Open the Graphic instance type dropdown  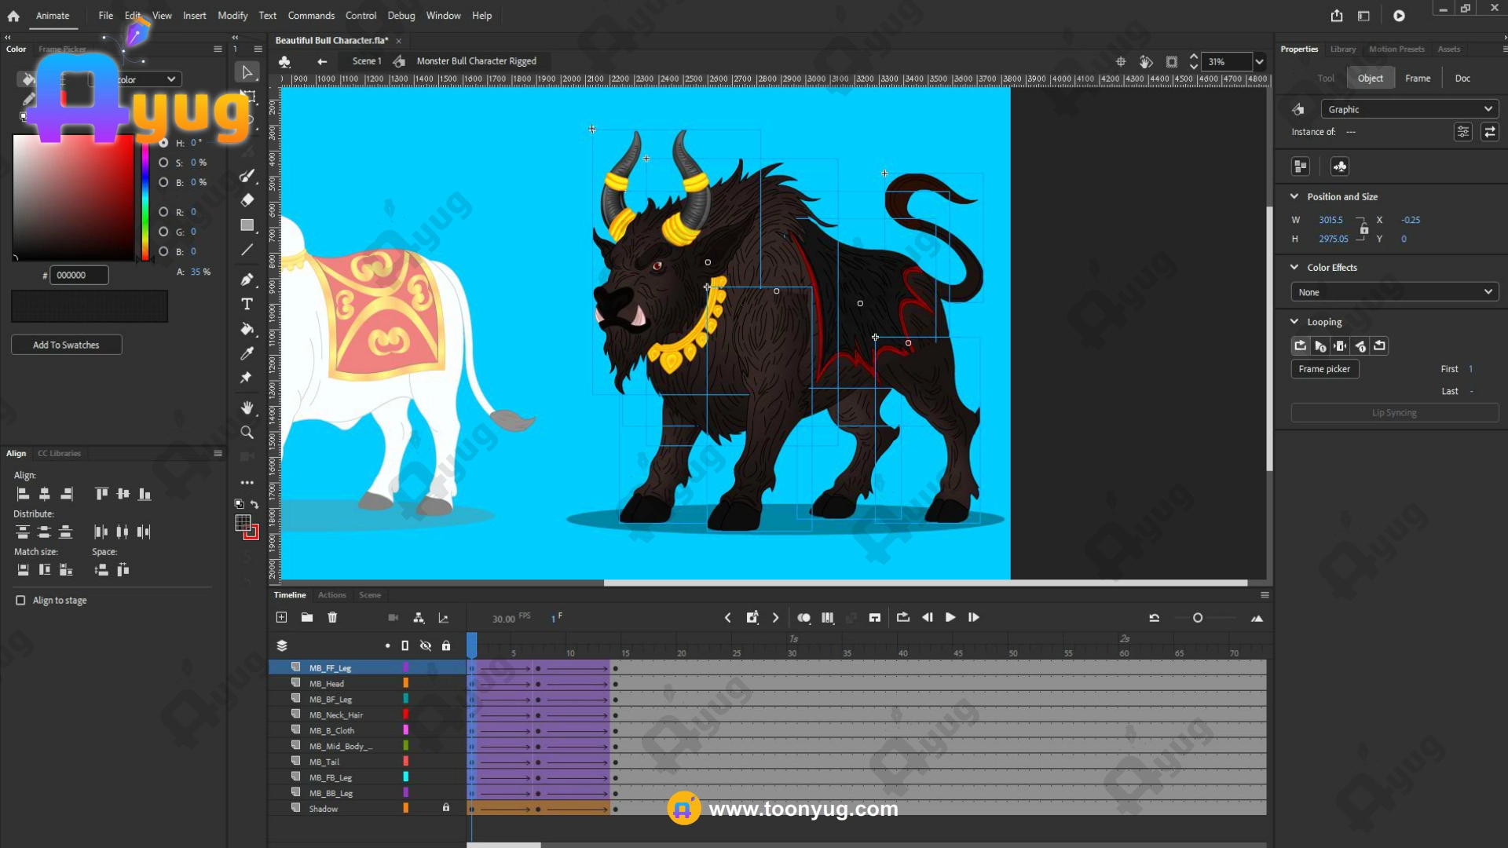point(1410,109)
